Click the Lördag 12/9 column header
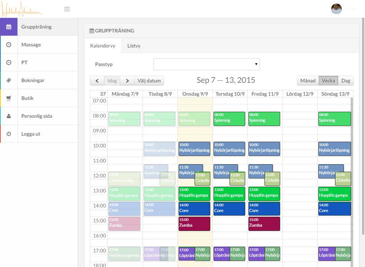Viewport: 365px width, 267px height. coord(300,94)
